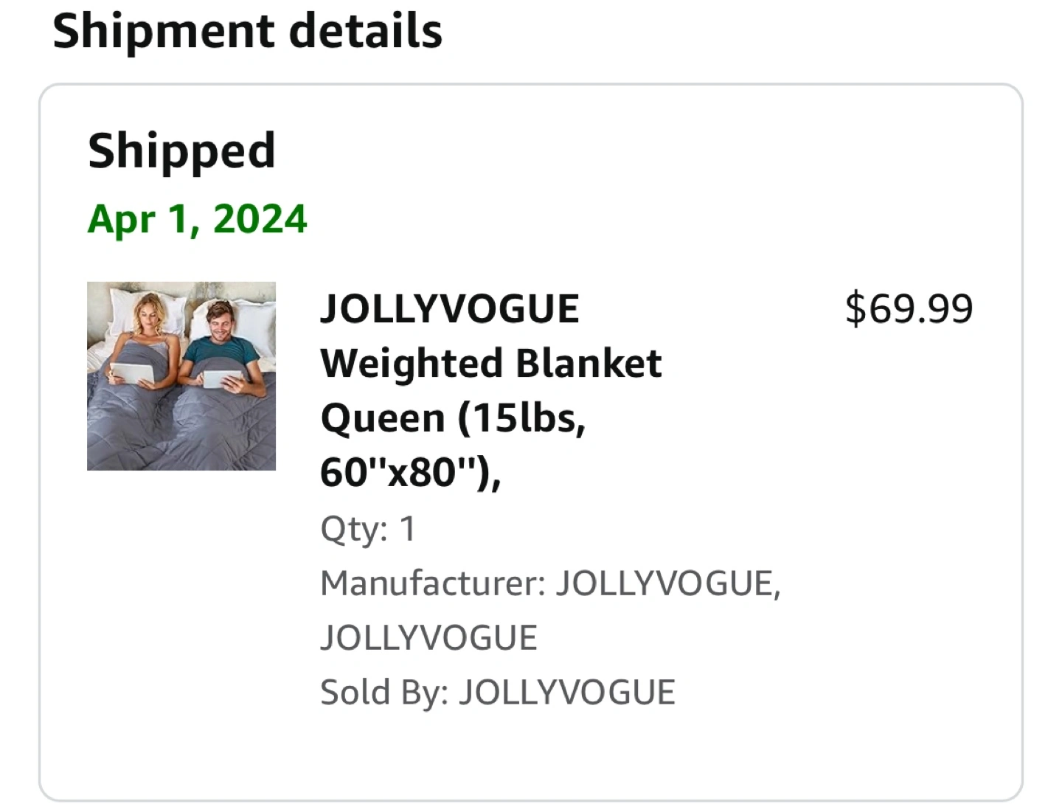Click the bold JOLLYVOGUE brand name in title
The image size is (1062, 804).
(x=450, y=308)
